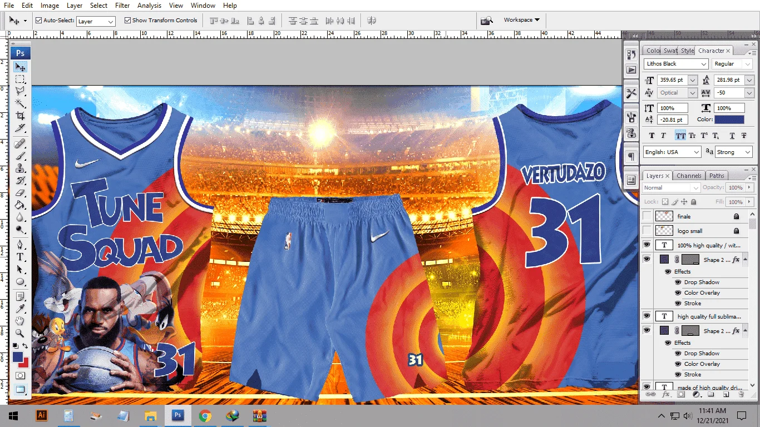
Task: Select the Zoom tool
Action: point(20,333)
